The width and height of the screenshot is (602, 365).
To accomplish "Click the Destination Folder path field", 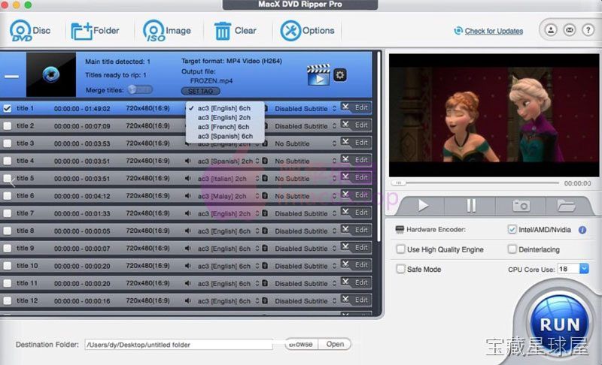I will 179,344.
